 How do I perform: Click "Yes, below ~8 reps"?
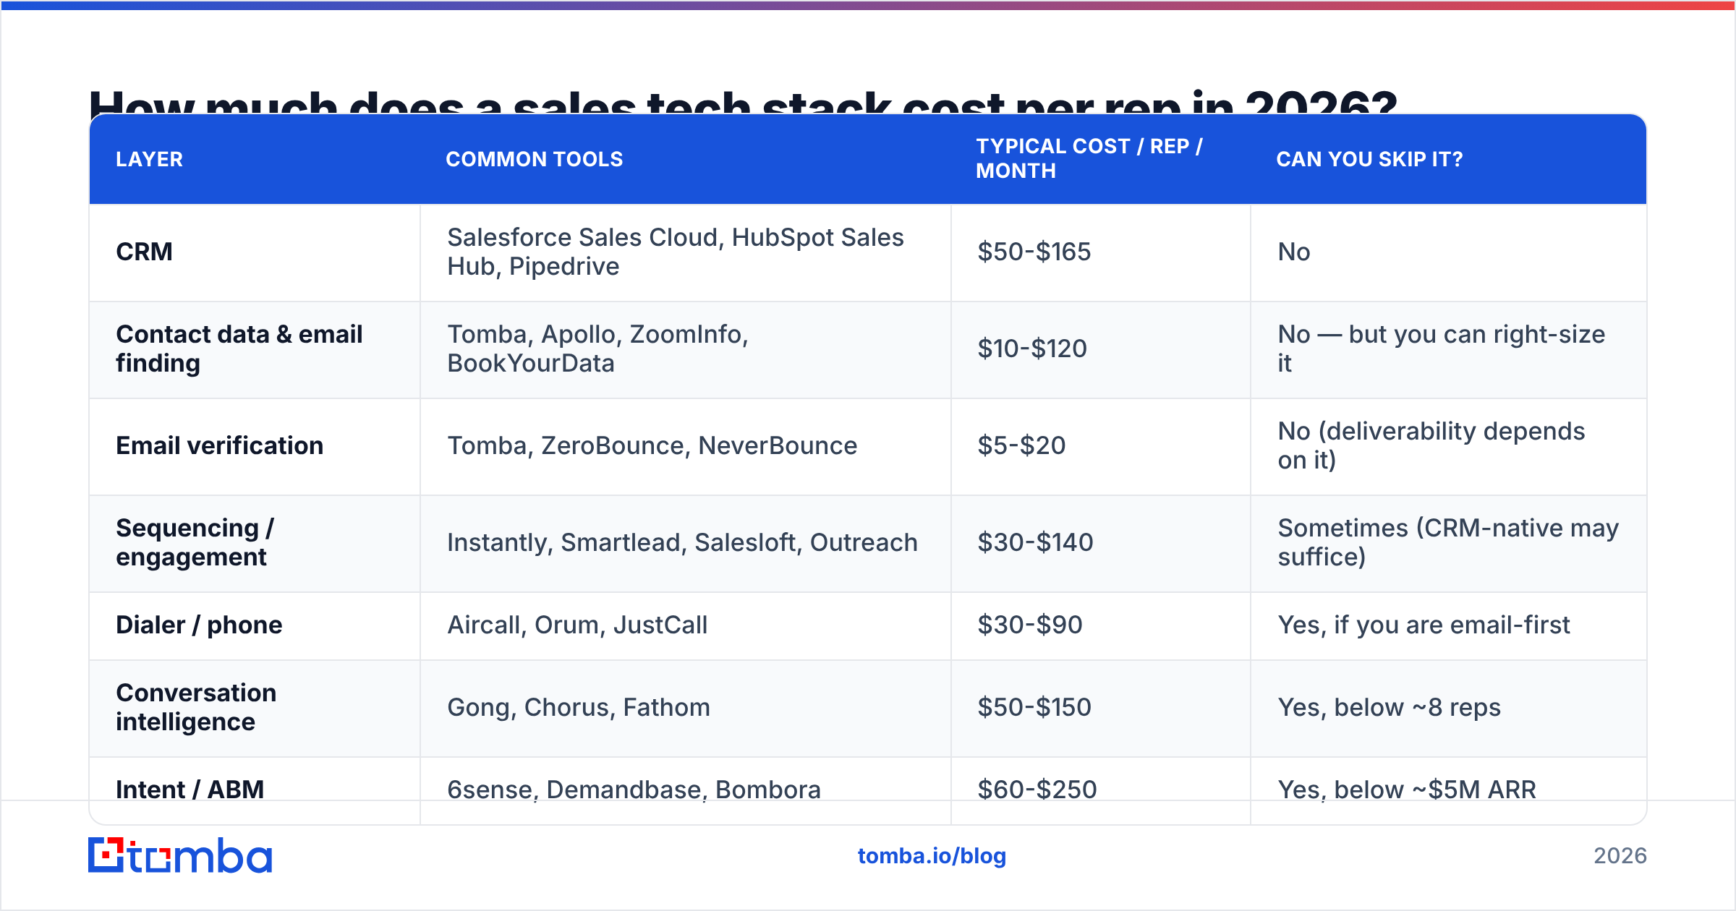click(1390, 707)
